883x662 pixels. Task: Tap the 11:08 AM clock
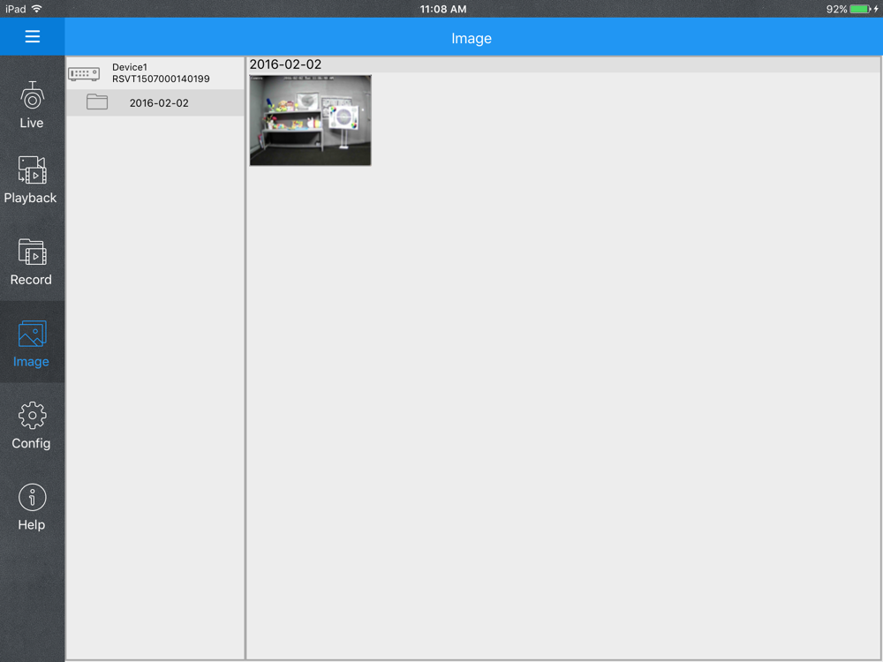tap(443, 9)
